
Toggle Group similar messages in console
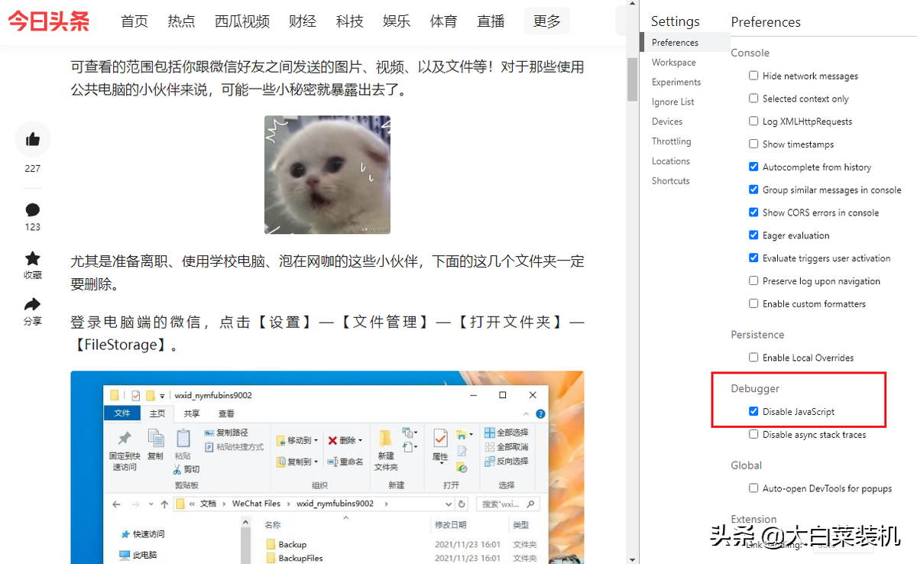(754, 190)
